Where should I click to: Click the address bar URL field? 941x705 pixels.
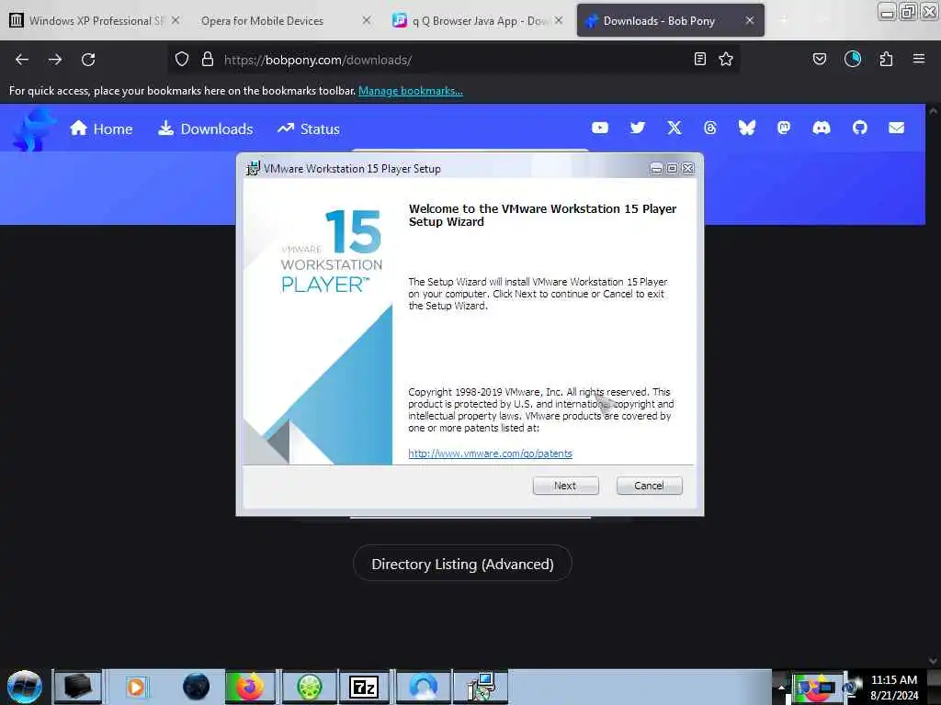tap(456, 60)
